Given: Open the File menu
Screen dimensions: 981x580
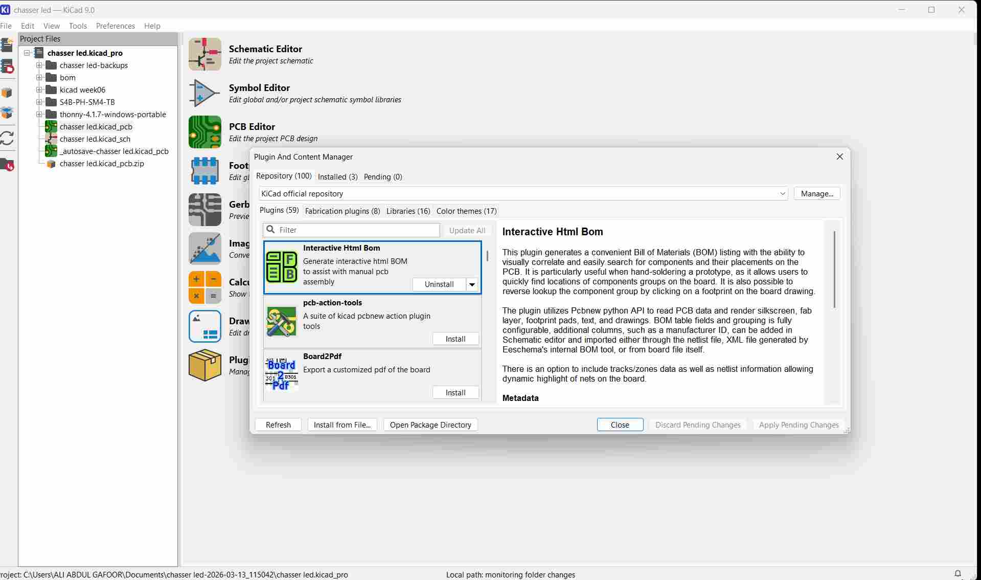Looking at the screenshot, I should 6,26.
